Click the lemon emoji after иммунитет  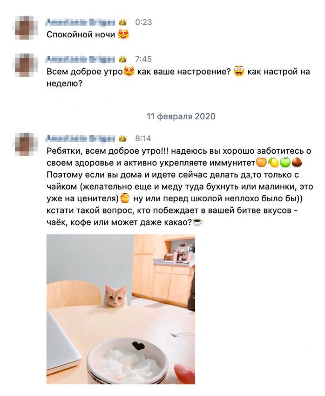[273, 163]
